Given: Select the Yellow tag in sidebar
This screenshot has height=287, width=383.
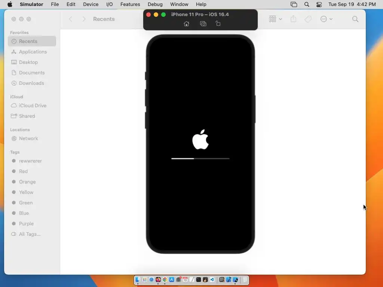Looking at the screenshot, I should (x=32, y=192).
